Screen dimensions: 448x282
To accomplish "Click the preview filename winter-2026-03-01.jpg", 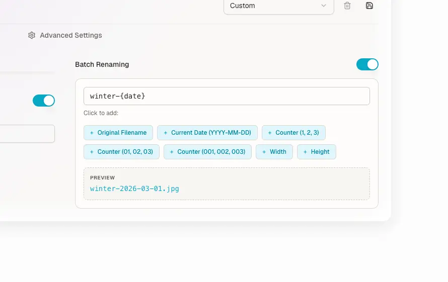I will point(134,189).
